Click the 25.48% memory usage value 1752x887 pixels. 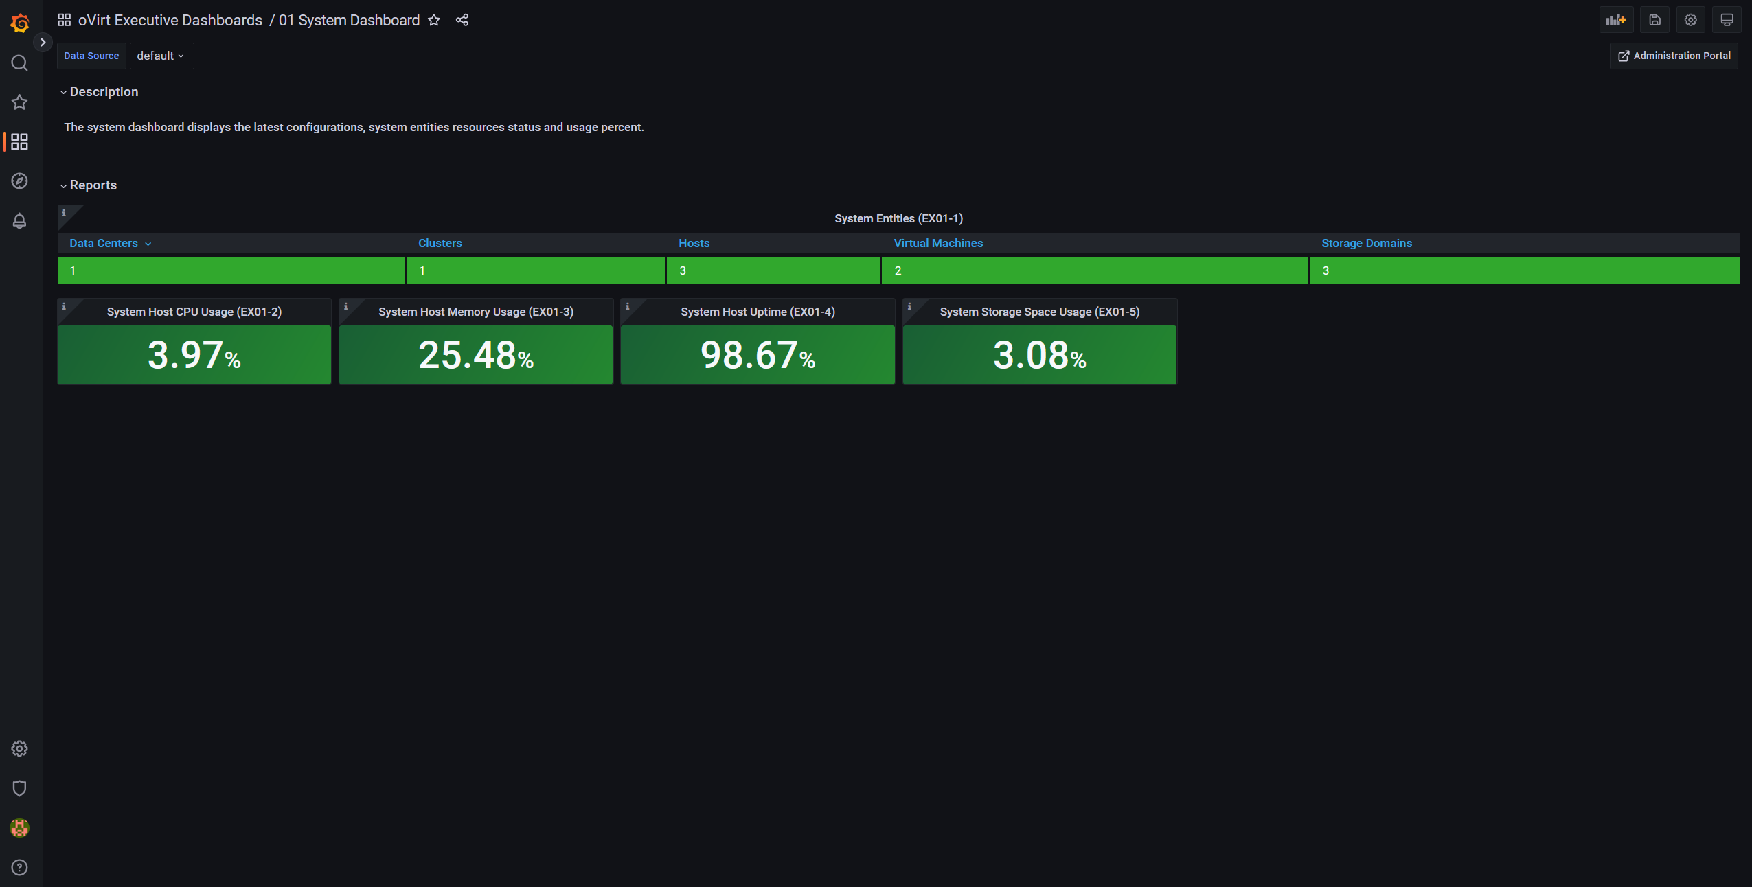(476, 355)
